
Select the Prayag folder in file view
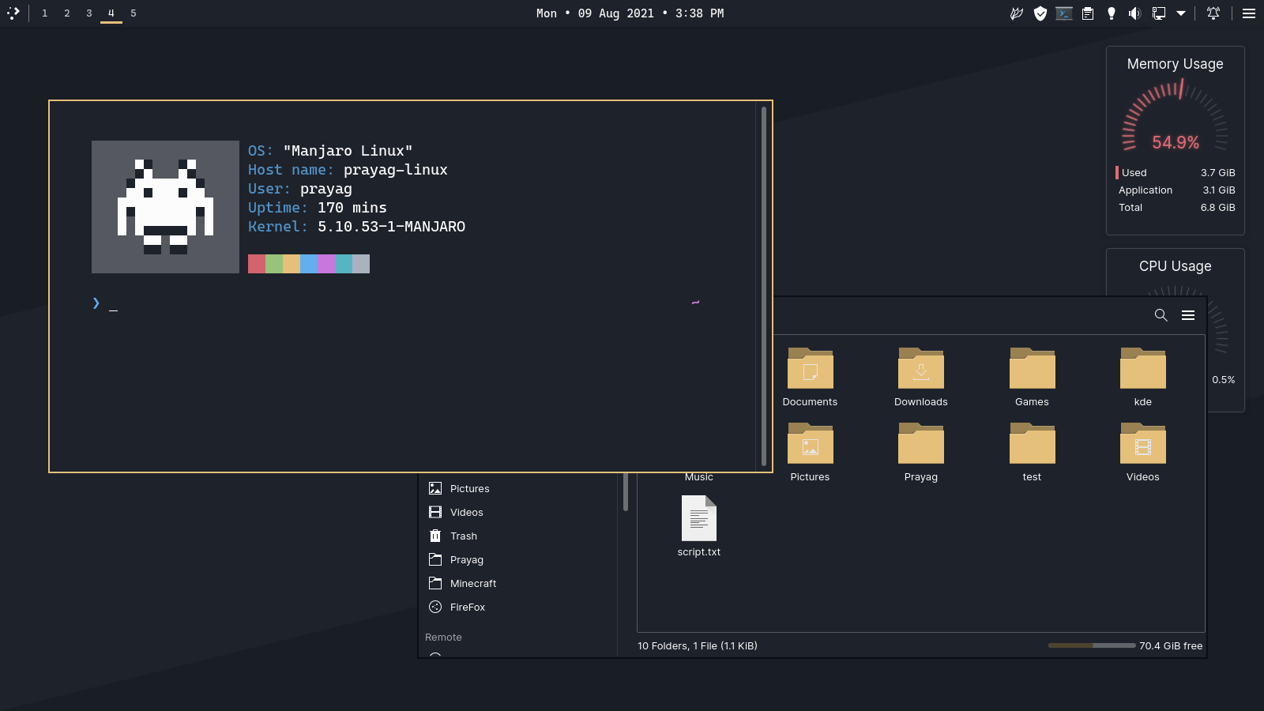pyautogui.click(x=921, y=452)
